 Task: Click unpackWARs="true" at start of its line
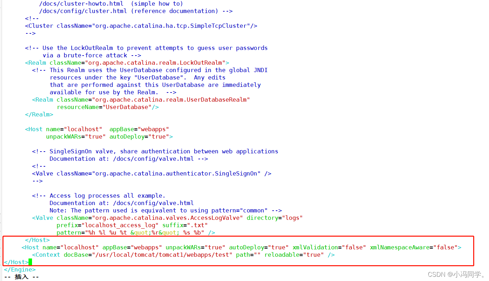[76, 136]
